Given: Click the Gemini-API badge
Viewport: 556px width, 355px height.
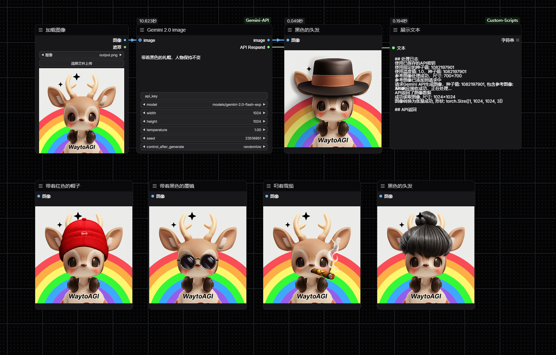Looking at the screenshot, I should [257, 20].
